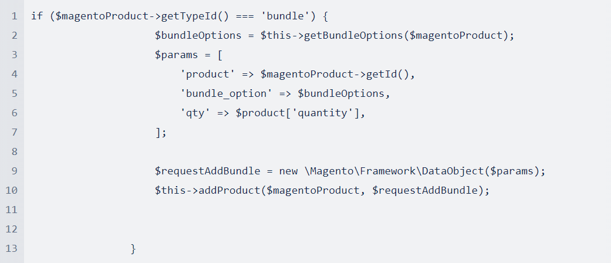Click line number 1 in the gutter
This screenshot has height=263, width=611.
13,16
